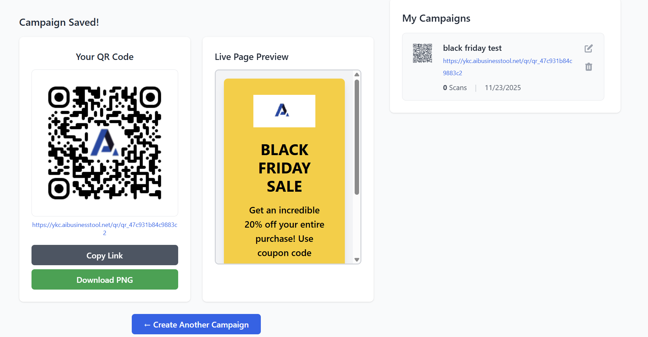Create another campaign

coord(196,324)
